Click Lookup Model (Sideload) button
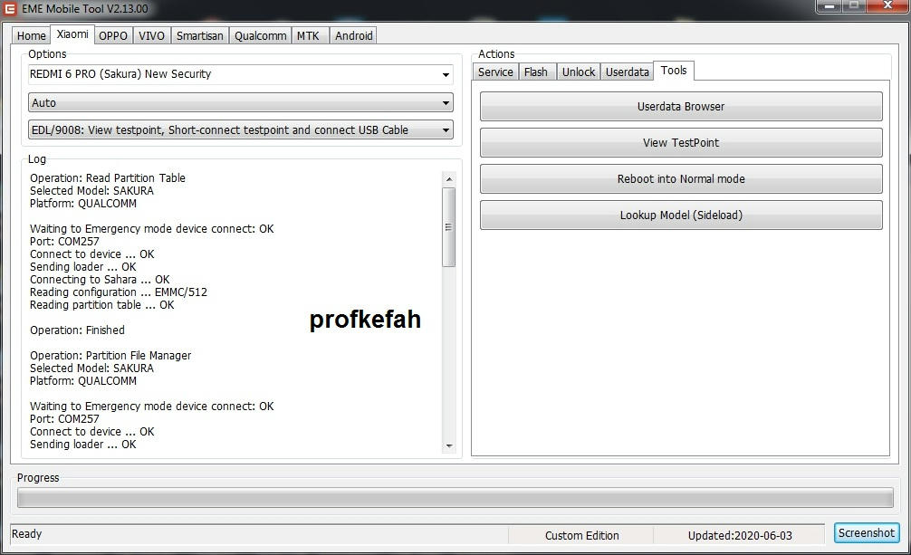 [681, 215]
